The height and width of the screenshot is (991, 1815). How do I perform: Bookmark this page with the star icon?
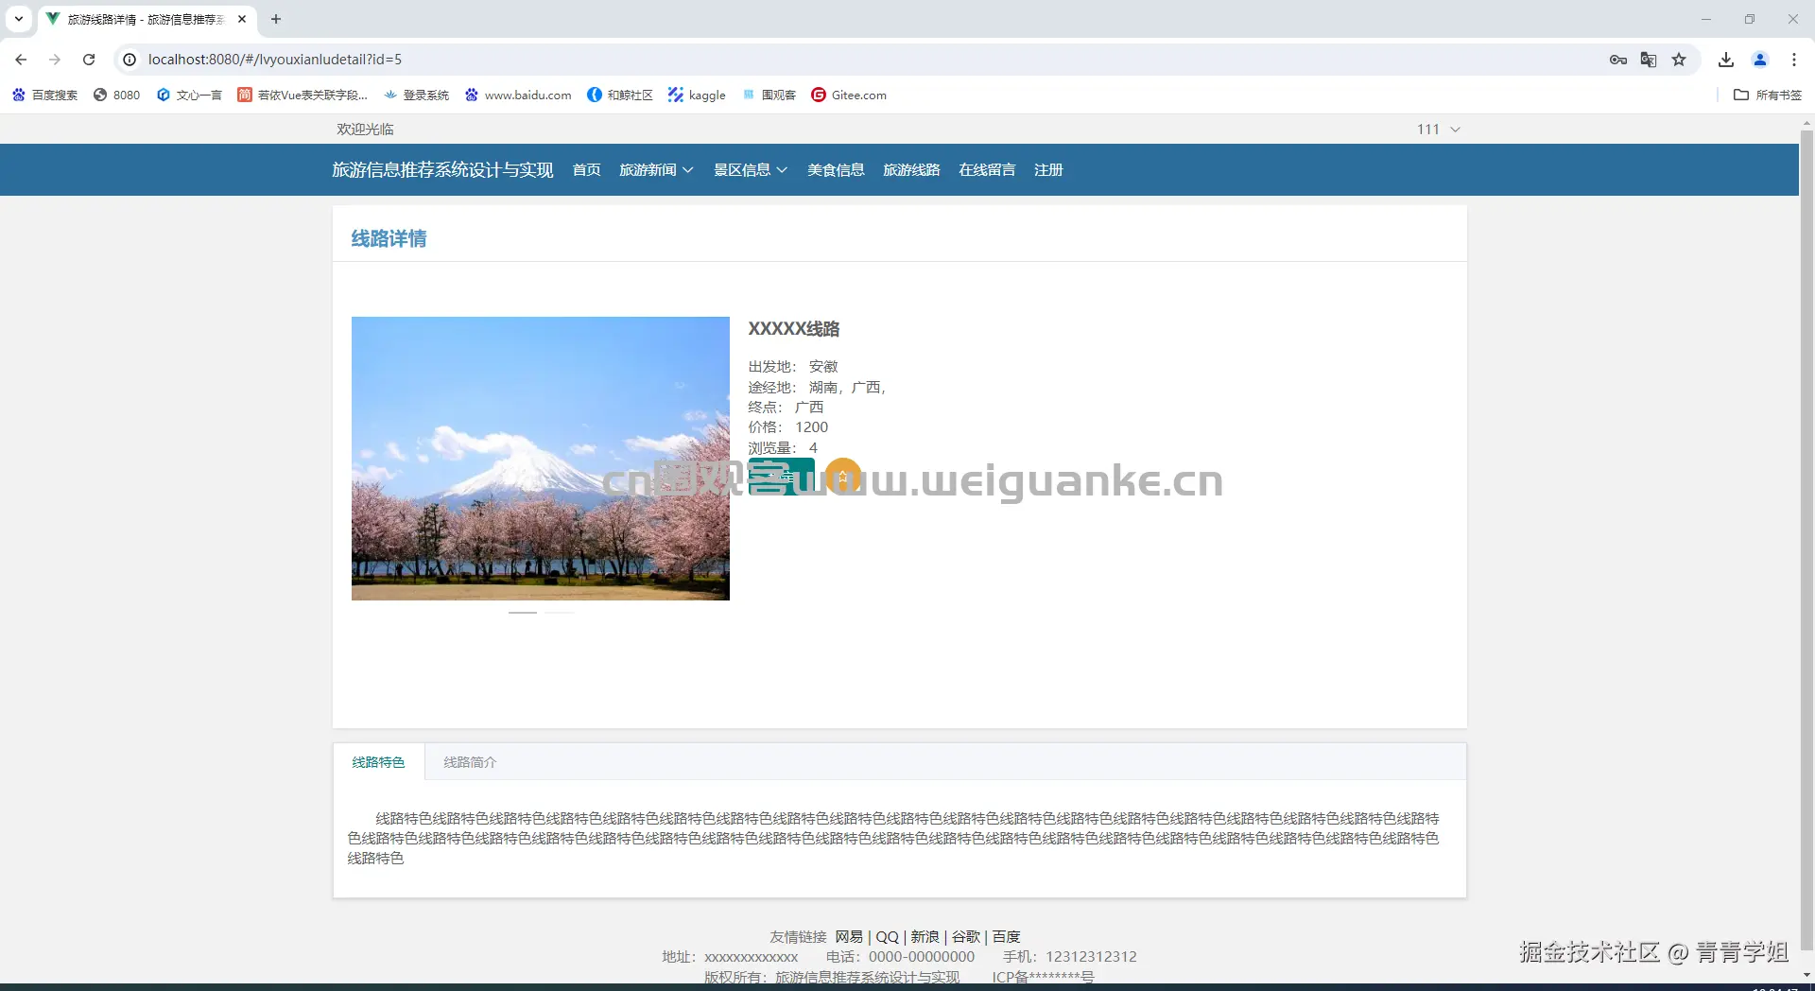(x=1679, y=60)
